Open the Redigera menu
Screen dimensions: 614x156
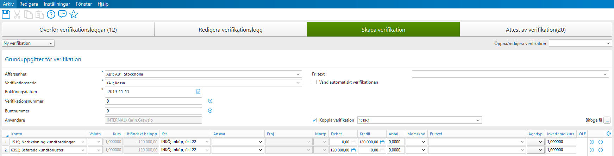(x=29, y=4)
